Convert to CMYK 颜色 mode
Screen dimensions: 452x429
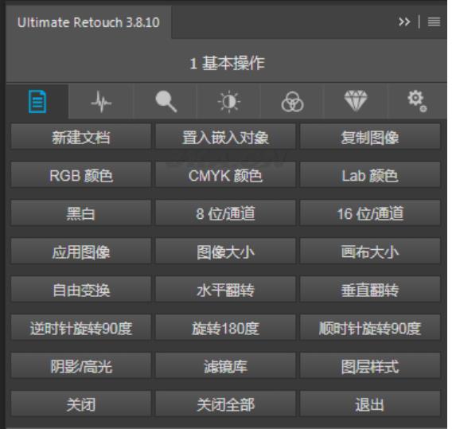coord(225,175)
